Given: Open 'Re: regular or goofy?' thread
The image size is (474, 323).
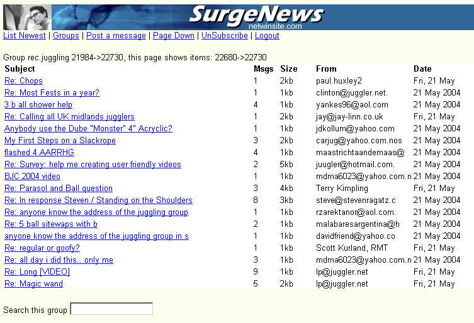Looking at the screenshot, I should (42, 248).
